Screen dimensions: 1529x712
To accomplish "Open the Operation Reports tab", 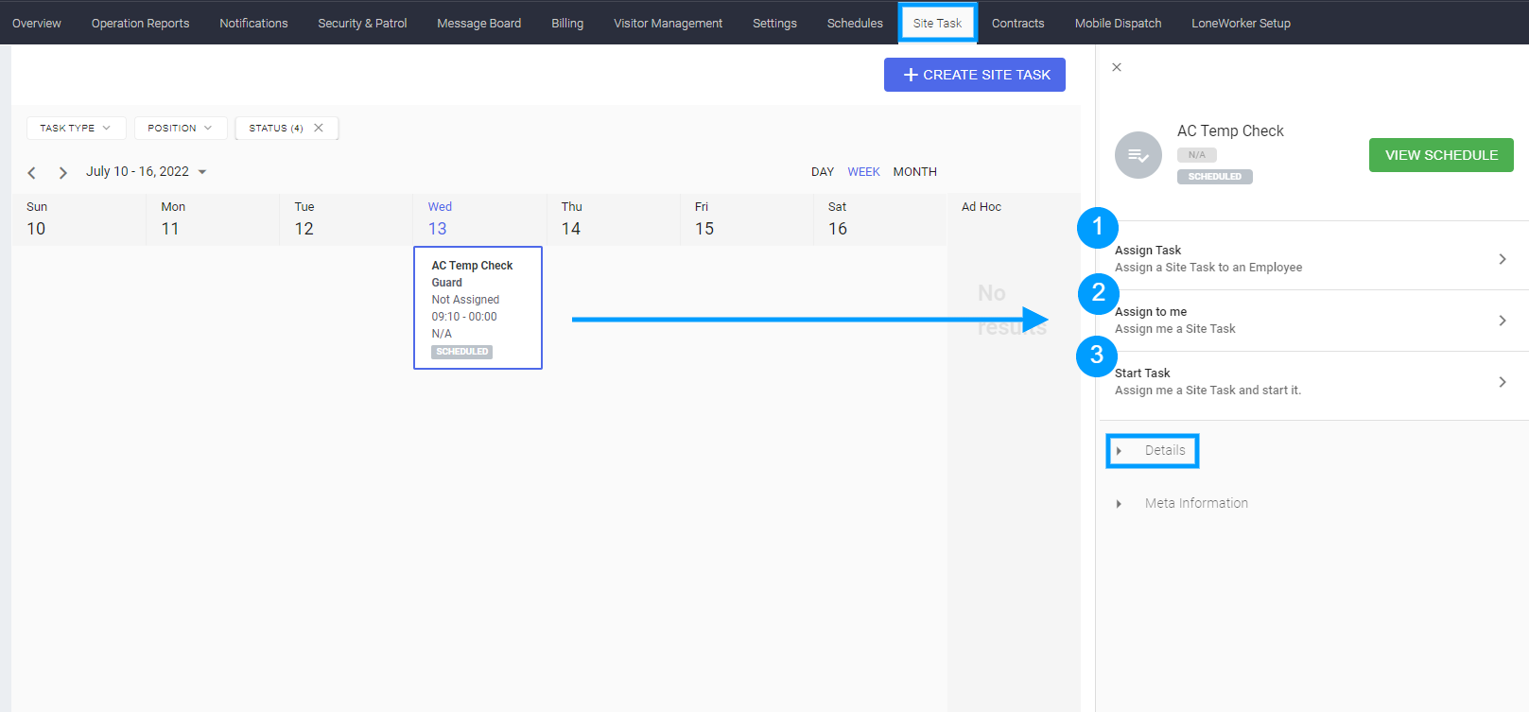I will tap(140, 23).
